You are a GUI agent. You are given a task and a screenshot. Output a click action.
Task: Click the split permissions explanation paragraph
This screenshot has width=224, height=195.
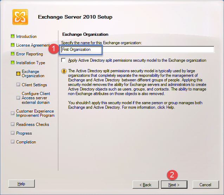137,82
